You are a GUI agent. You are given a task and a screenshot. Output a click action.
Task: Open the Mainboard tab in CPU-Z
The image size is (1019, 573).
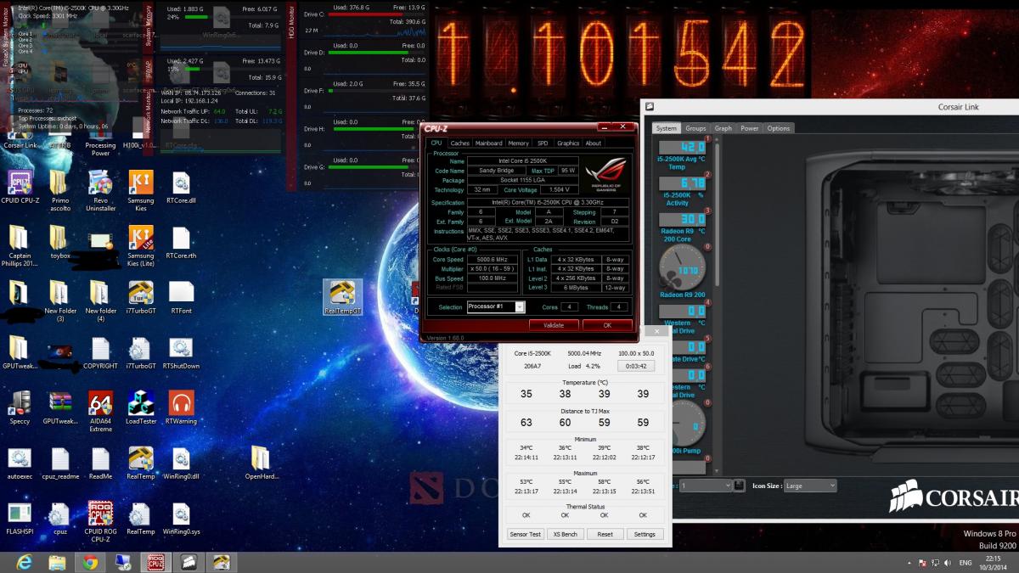[x=489, y=143]
